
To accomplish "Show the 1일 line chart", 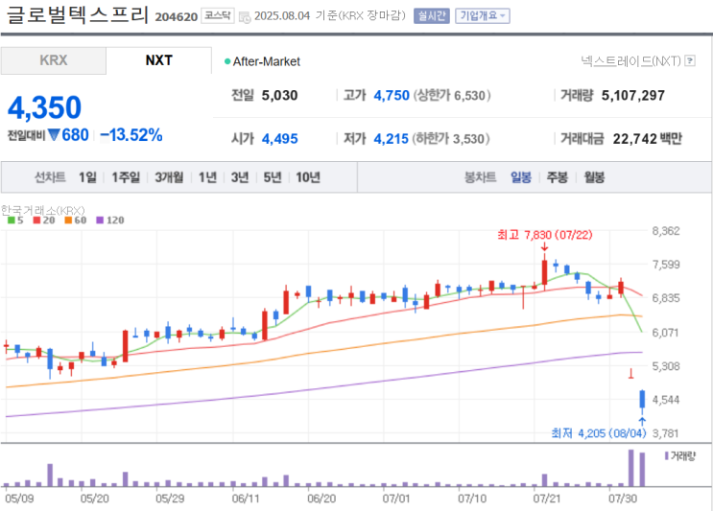I will pos(87,177).
